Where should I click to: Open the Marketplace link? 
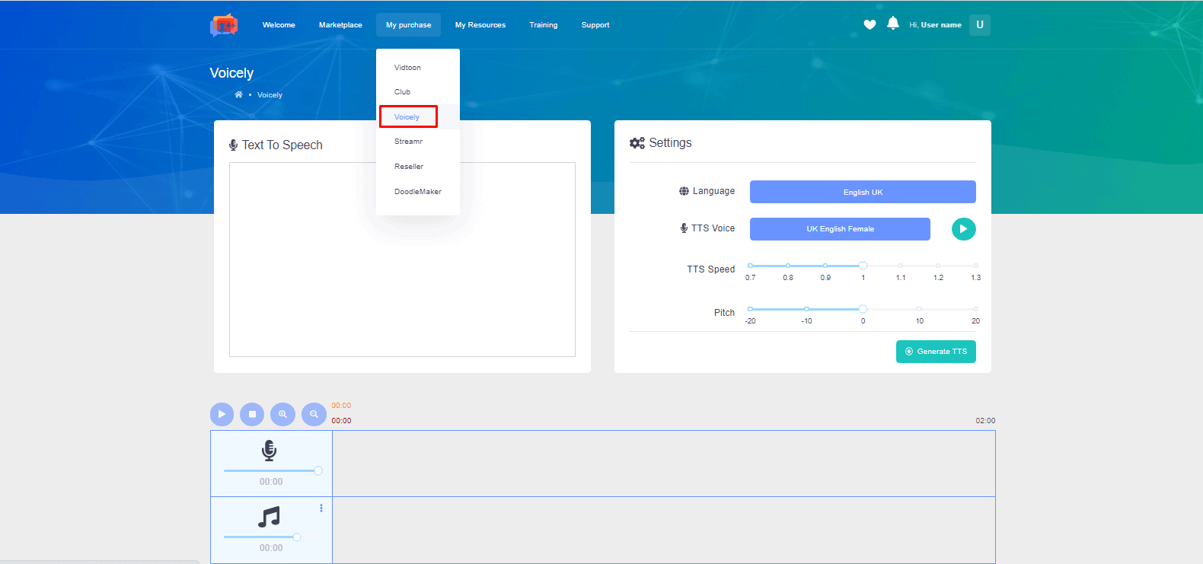point(340,25)
